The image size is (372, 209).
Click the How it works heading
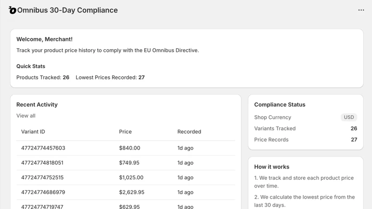coord(272,167)
